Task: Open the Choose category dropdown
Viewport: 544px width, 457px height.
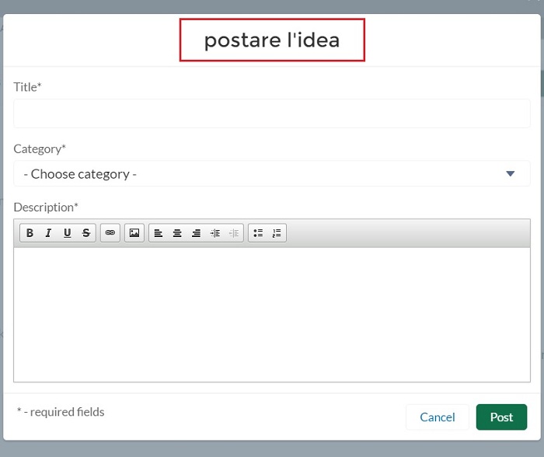Action: click(x=272, y=173)
